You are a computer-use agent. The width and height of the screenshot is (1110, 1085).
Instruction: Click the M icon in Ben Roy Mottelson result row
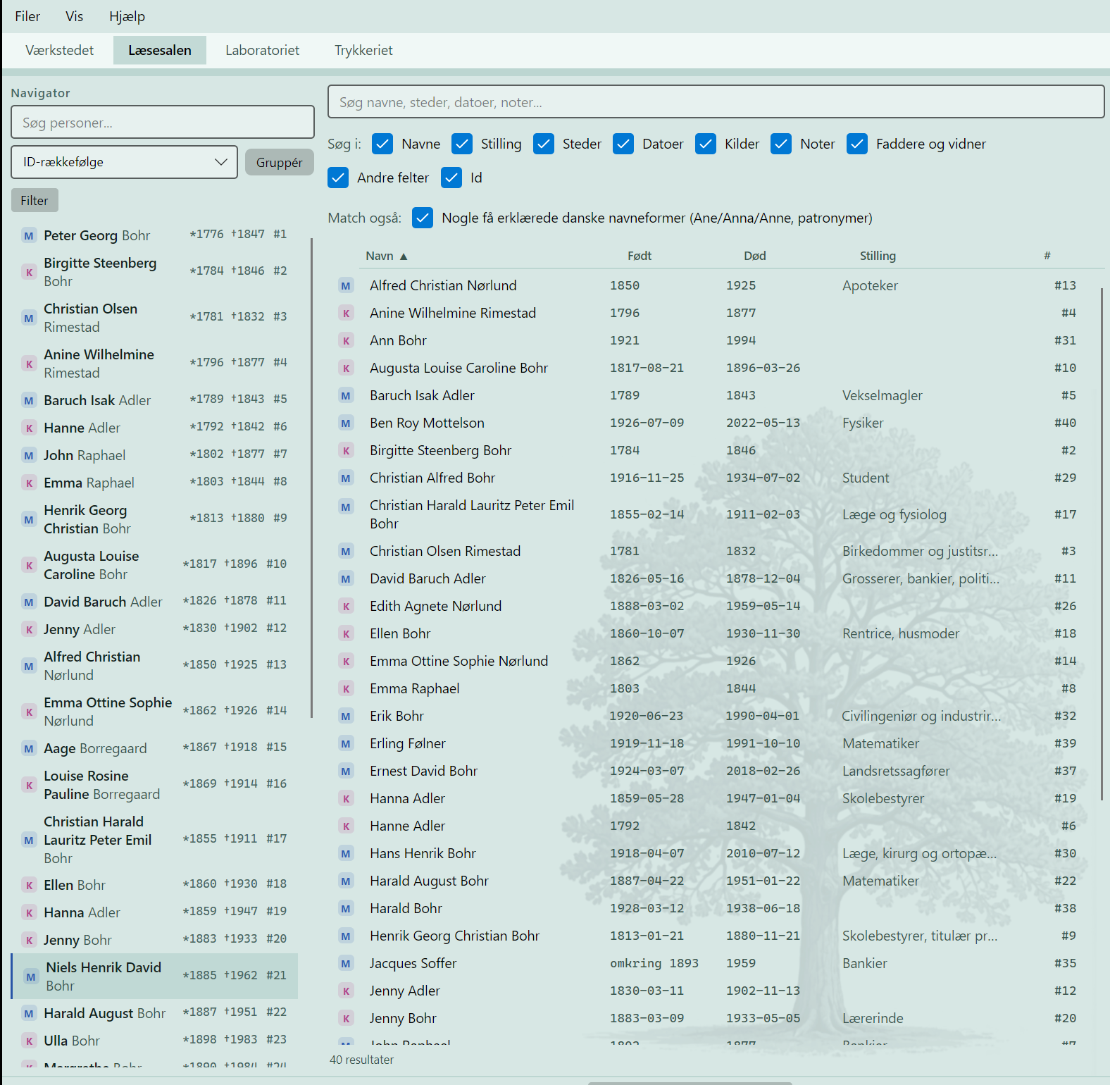tap(346, 423)
